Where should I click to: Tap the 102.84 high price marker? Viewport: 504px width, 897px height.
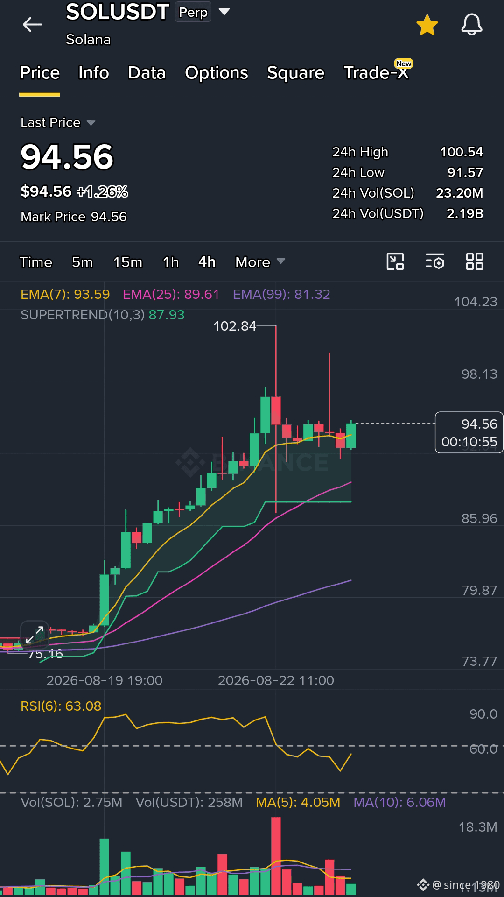[x=235, y=326]
